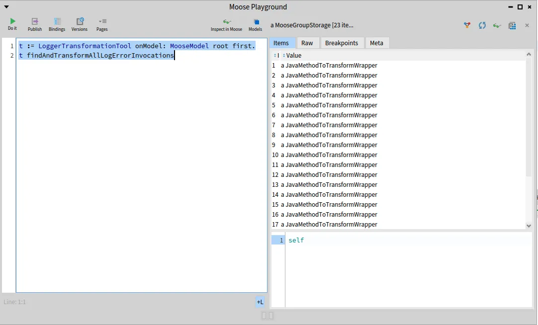This screenshot has height=325, width=538.
Task: Click the green glasses icon in inspector header
Action: [497, 25]
